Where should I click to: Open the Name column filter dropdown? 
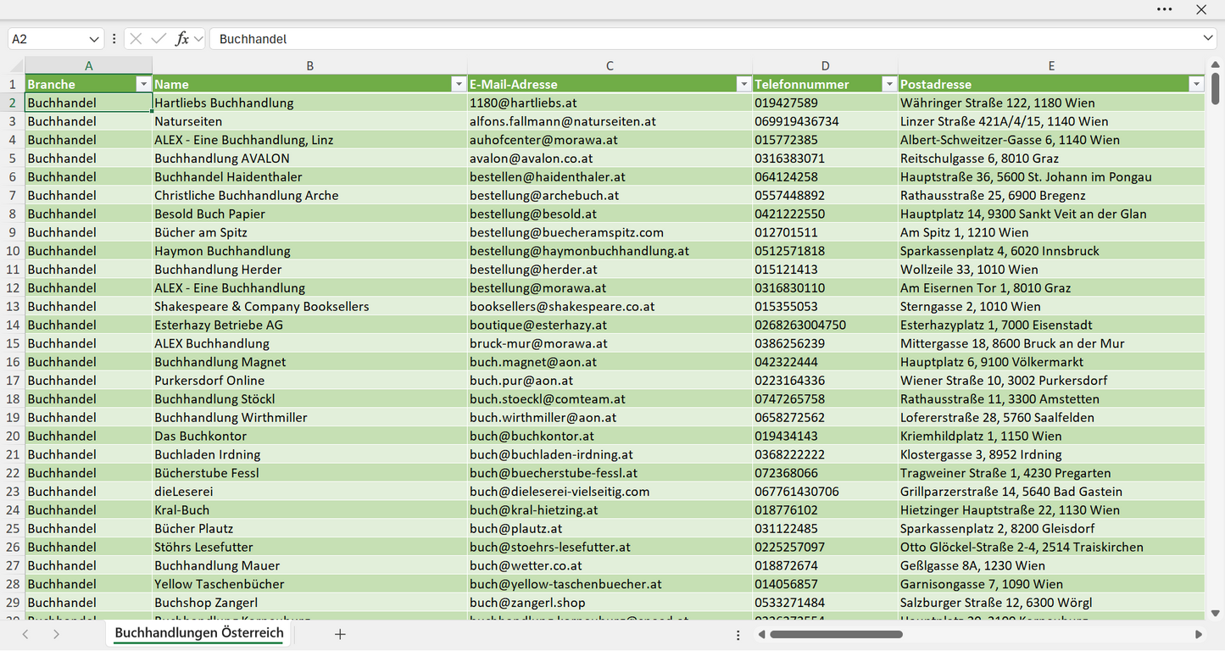pos(459,84)
